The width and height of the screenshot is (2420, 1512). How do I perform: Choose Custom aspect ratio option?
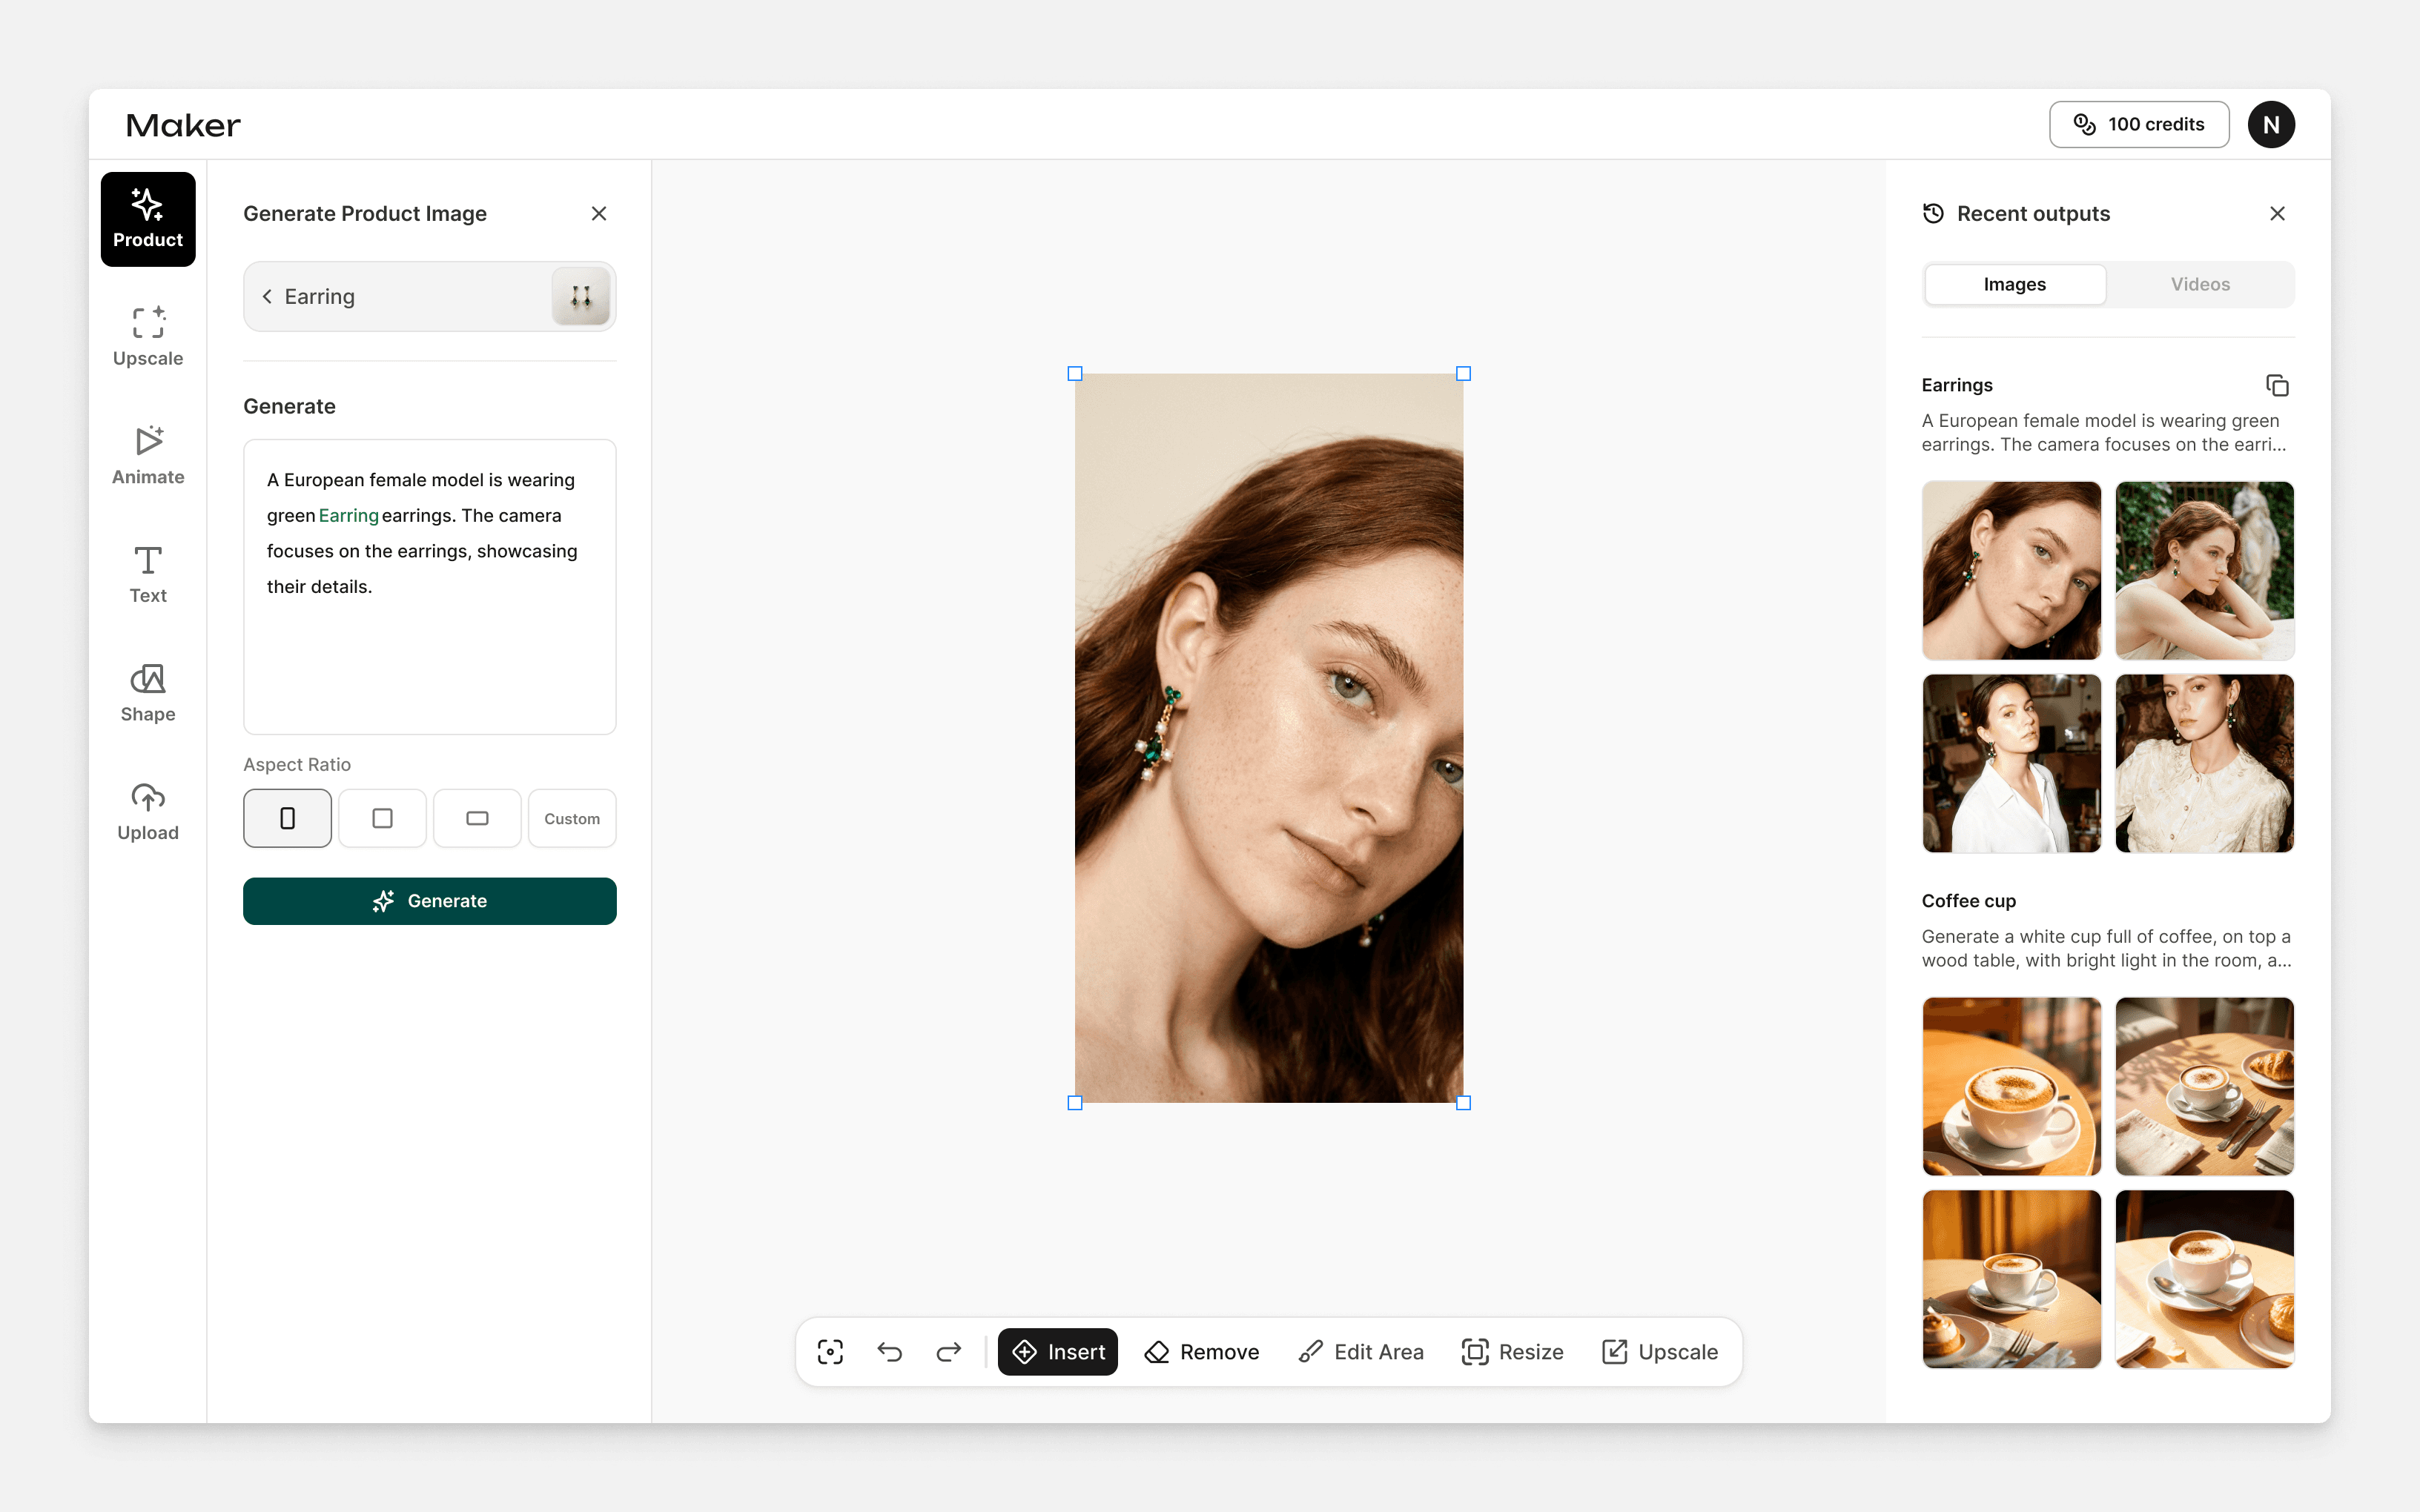[572, 818]
